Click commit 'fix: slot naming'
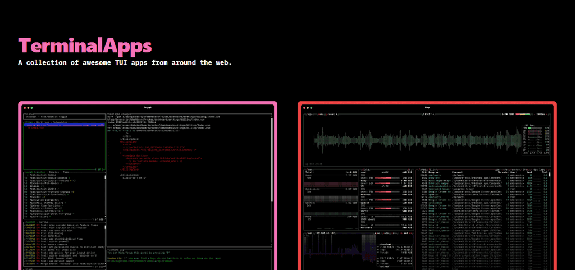This screenshot has height=270, width=575. click(52, 233)
